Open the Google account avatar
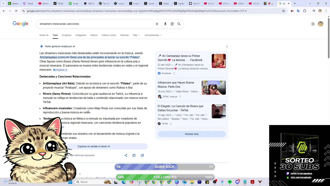 point(320,24)
